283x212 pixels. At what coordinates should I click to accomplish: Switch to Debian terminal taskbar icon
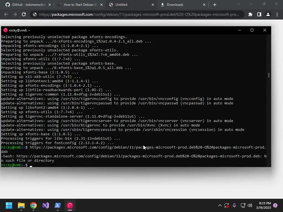pos(70,205)
